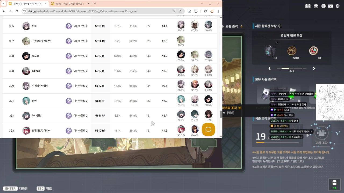Image resolution: width=344 pixels, height=193 pixels.
Task: Click 구원받지못한이안's 100% character icon
Action: click(181, 39)
